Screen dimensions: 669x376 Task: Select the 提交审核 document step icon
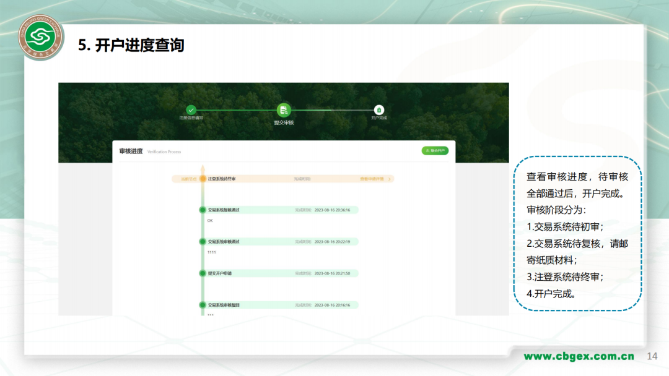[x=284, y=111]
